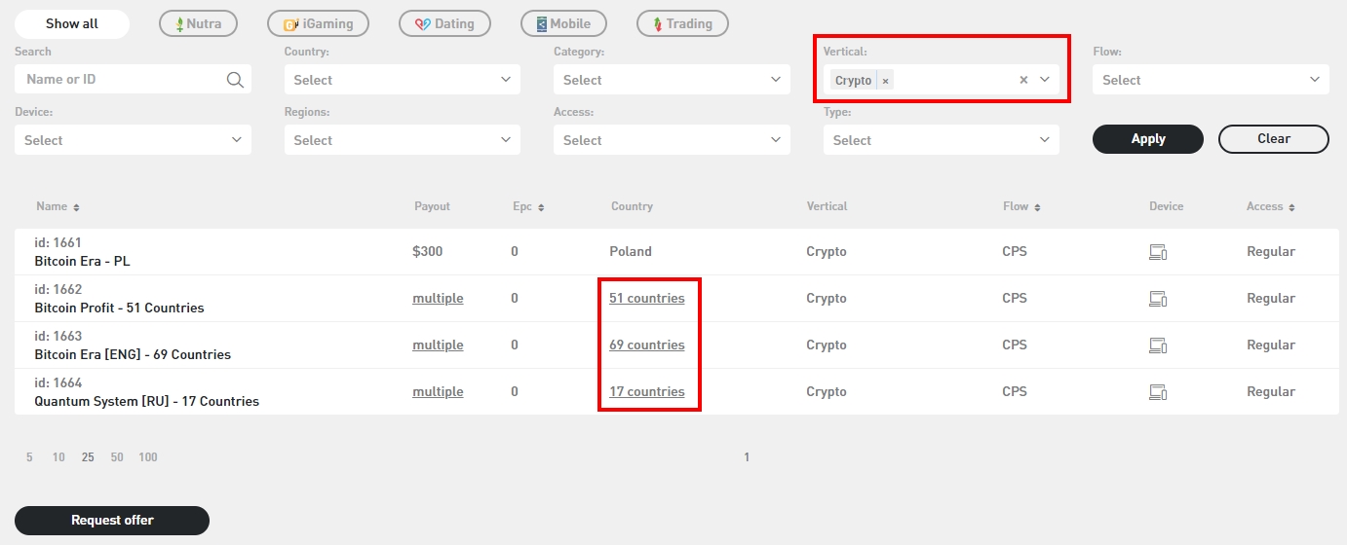Expand the Device select box
This screenshot has height=545, width=1347.
pos(133,140)
